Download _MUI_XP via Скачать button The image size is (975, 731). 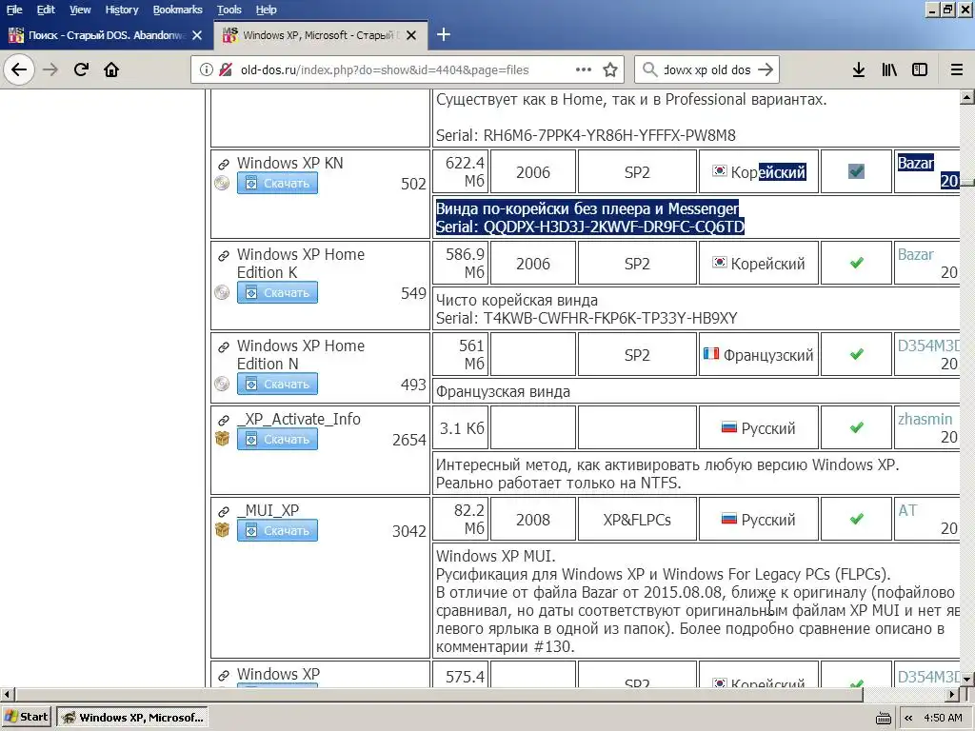coord(277,530)
